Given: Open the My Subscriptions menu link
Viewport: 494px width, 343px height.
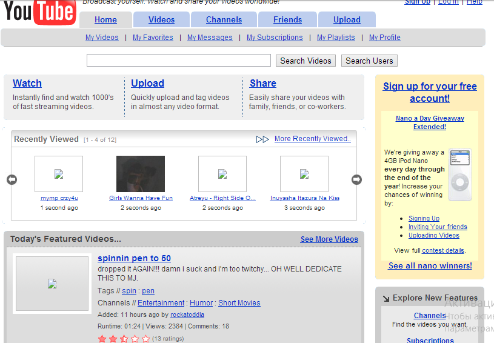Looking at the screenshot, I should 275,38.
